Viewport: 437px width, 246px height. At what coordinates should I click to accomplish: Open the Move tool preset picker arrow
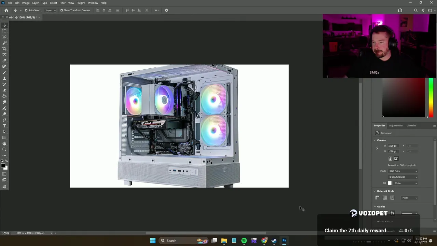20,10
